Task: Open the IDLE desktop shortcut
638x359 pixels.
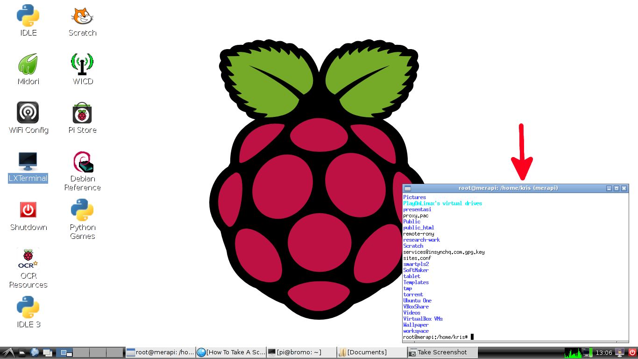Action: [28, 21]
